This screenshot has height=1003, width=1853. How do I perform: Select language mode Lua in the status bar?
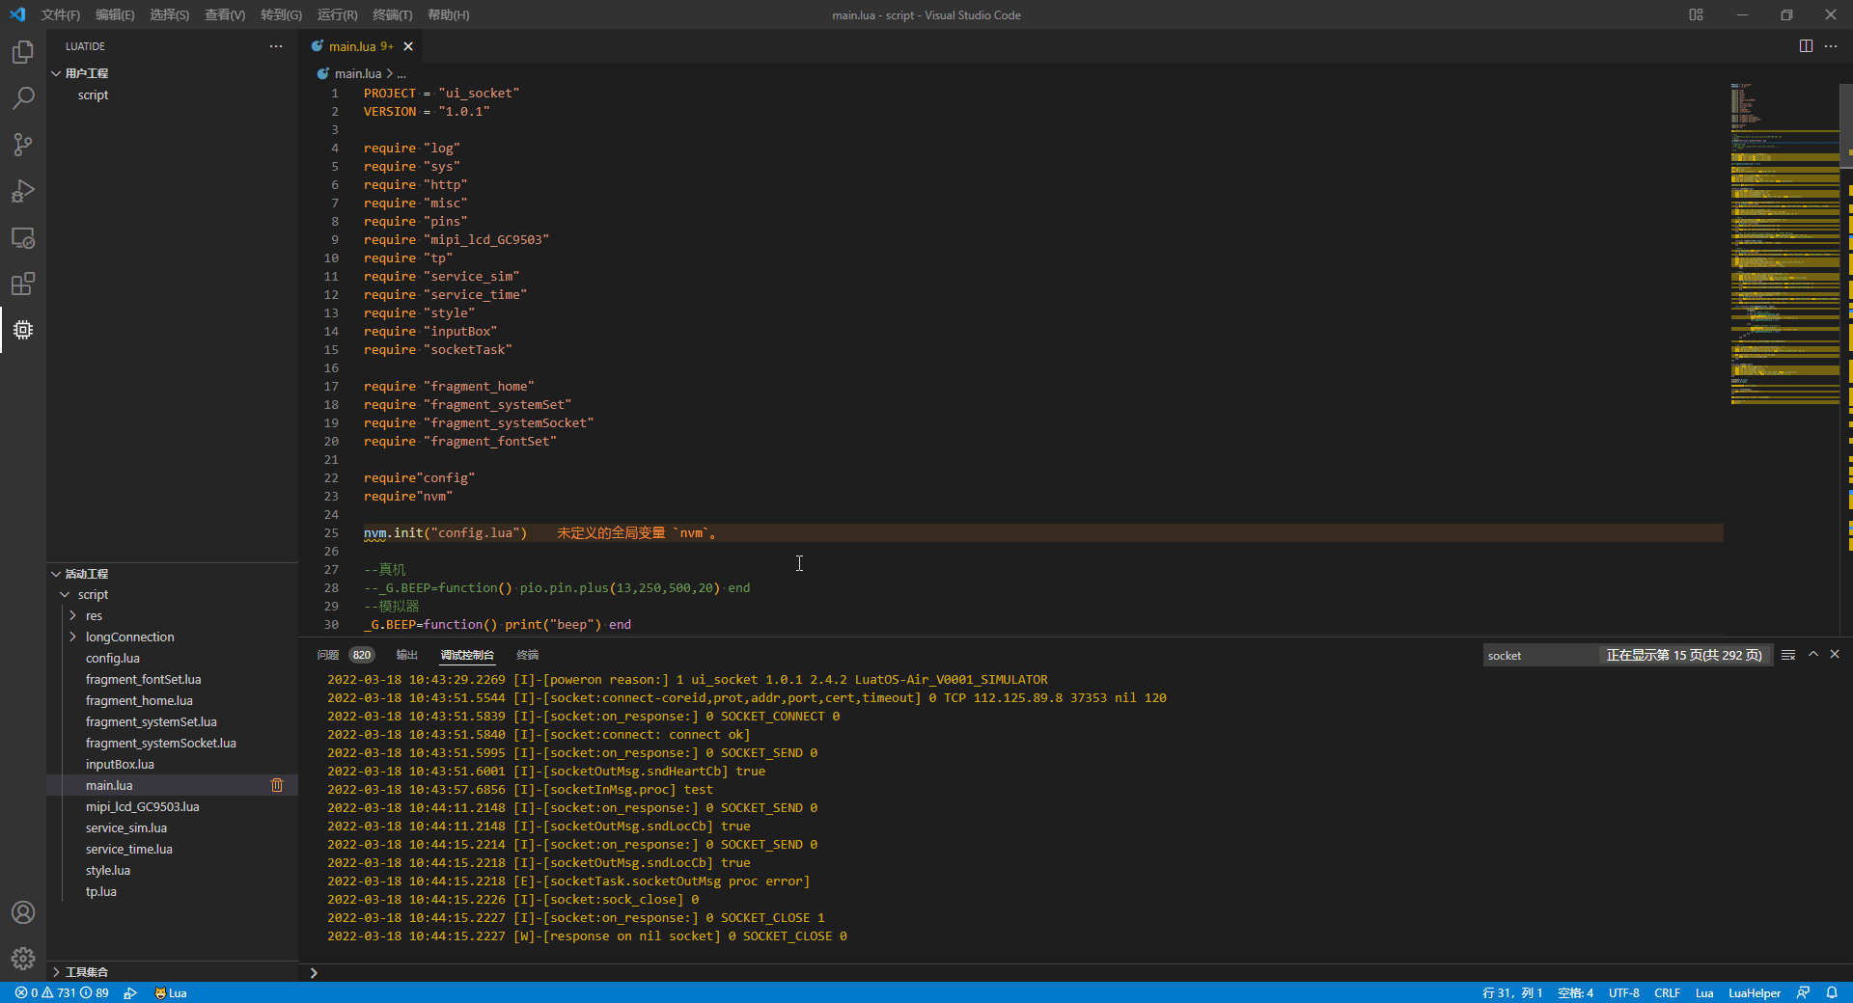pyautogui.click(x=1704, y=992)
